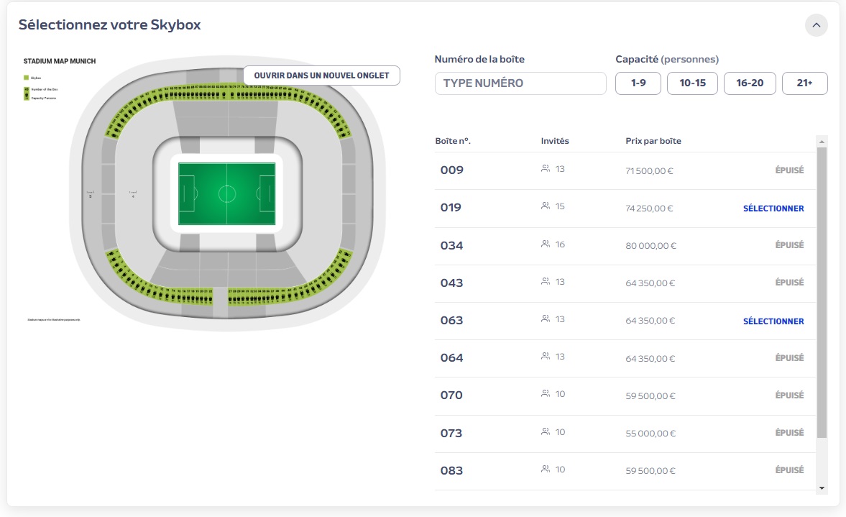Toggle the 10-15 capacity filter
This screenshot has height=517, width=846.
point(692,83)
